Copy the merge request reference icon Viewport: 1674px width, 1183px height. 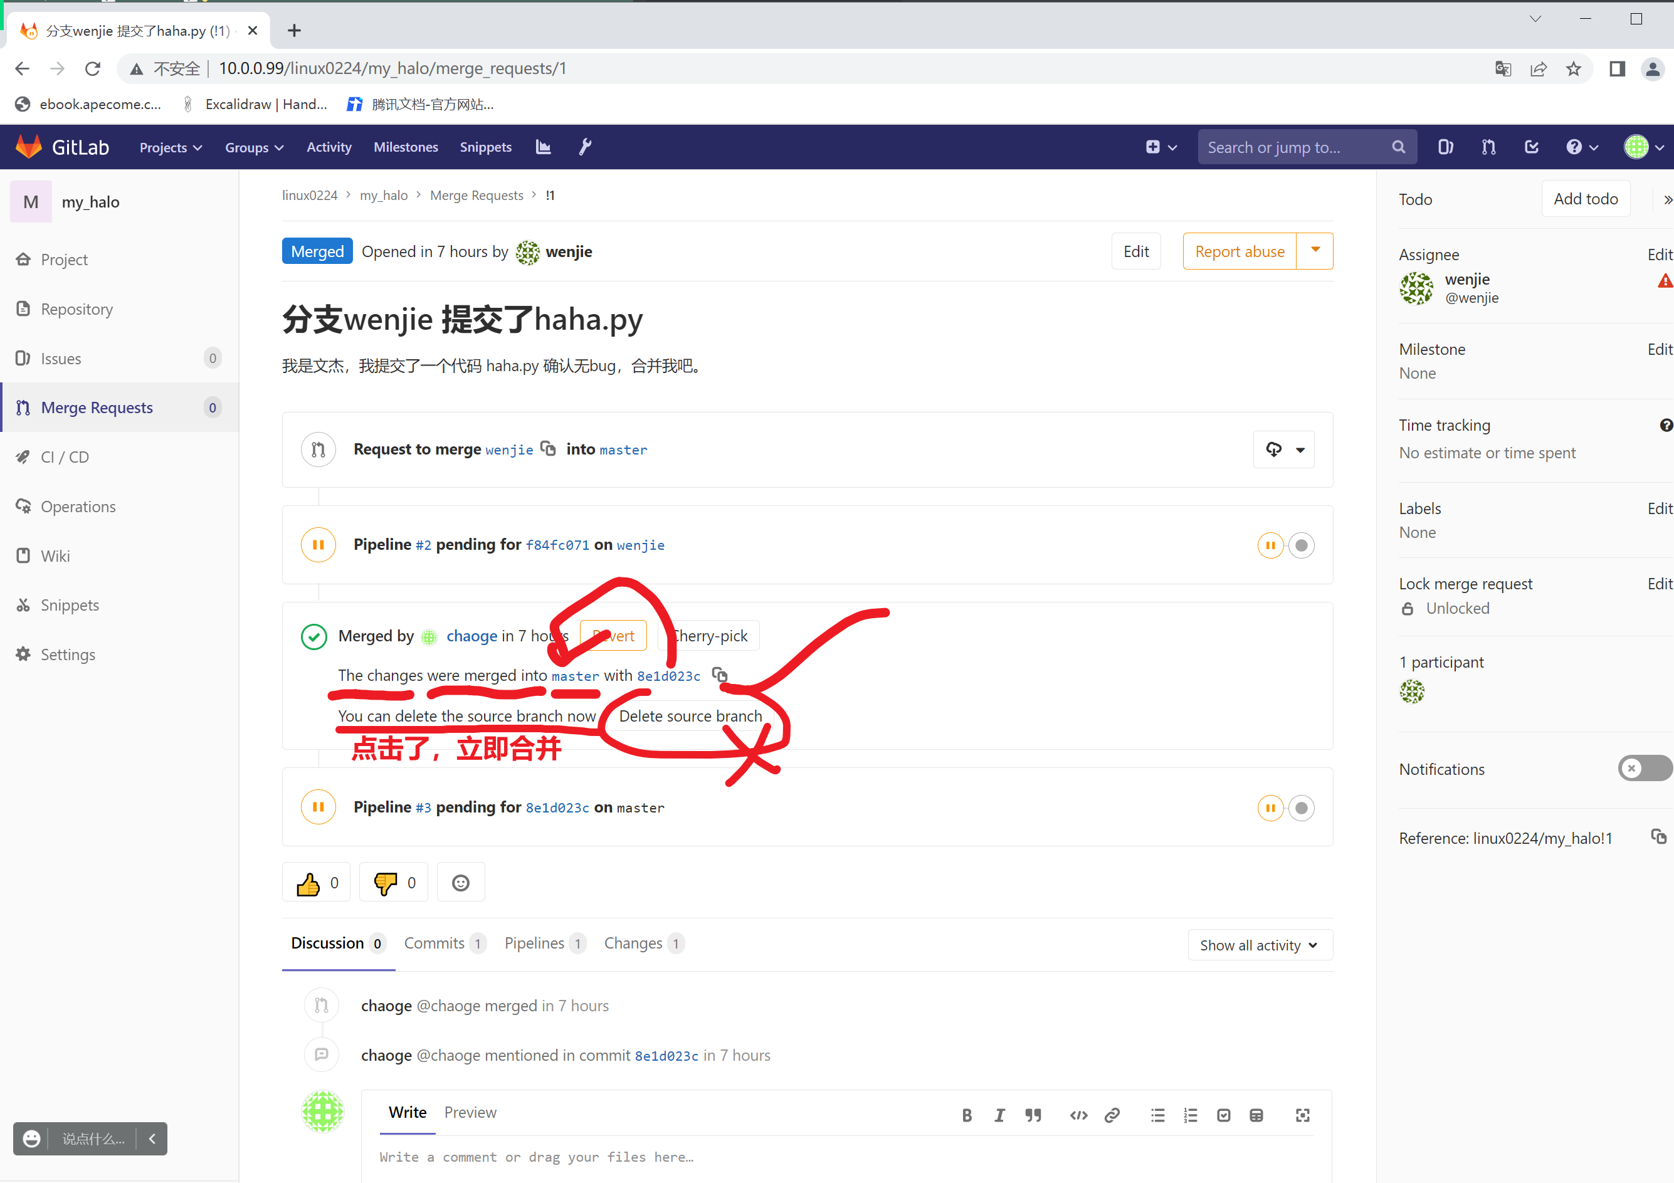[x=1659, y=837]
